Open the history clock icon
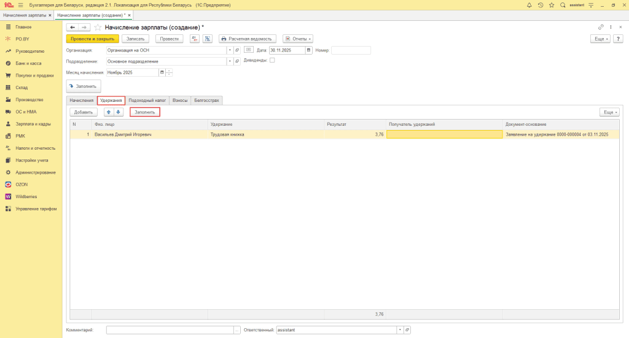This screenshot has width=629, height=338. [x=541, y=5]
